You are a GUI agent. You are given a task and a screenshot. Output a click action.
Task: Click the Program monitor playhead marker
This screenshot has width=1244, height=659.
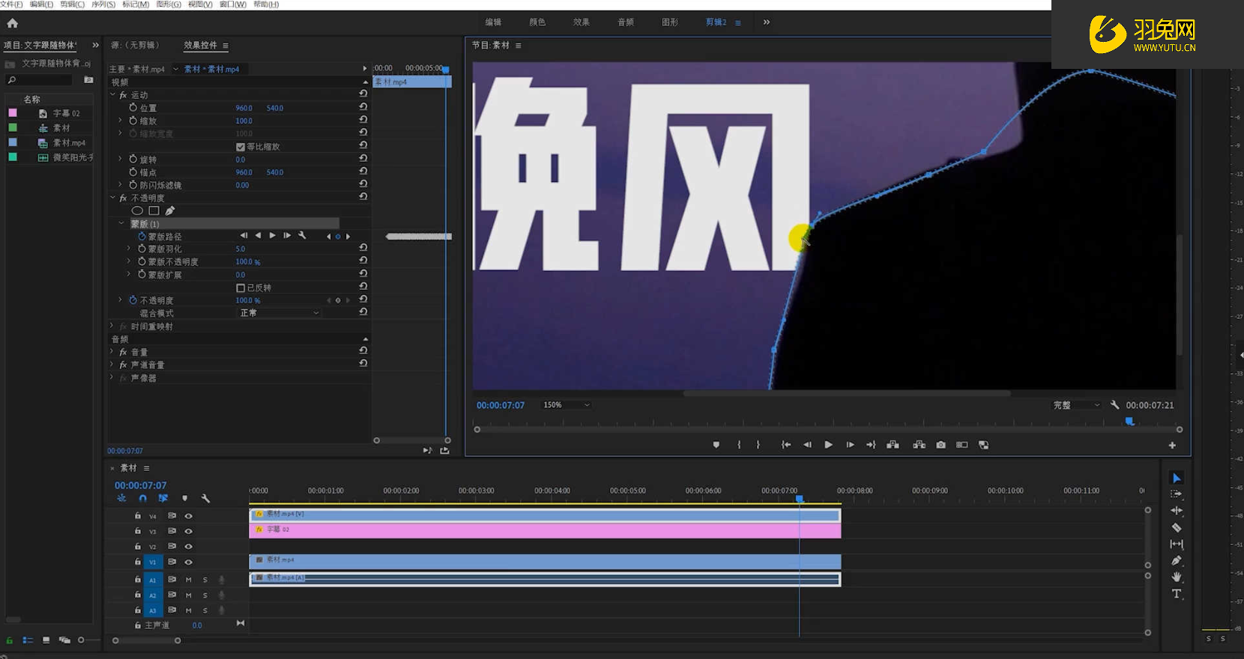1129,422
